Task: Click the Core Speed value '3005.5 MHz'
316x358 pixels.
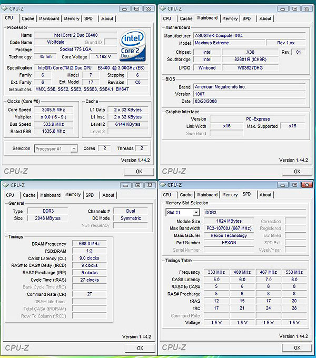Action: click(53, 110)
